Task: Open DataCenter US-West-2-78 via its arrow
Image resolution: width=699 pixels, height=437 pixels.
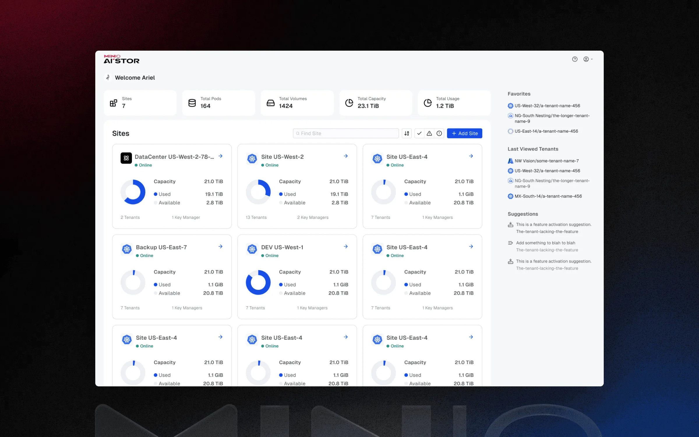Action: [x=220, y=156]
